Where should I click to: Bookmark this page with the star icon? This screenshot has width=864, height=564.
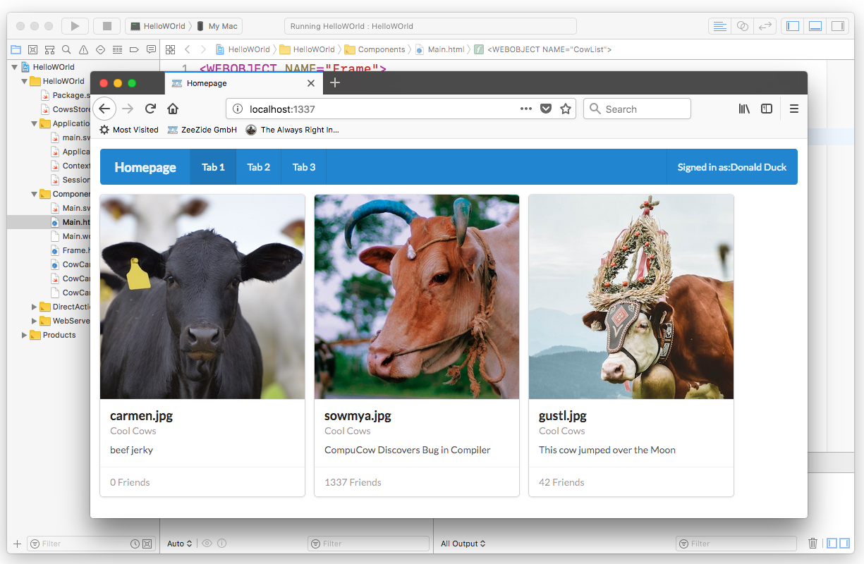tap(565, 109)
